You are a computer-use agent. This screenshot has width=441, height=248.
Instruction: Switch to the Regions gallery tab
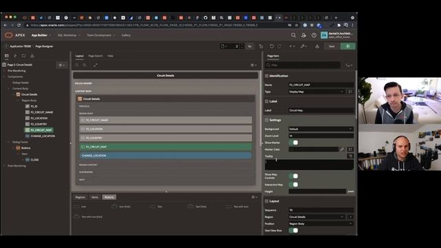tap(80, 197)
